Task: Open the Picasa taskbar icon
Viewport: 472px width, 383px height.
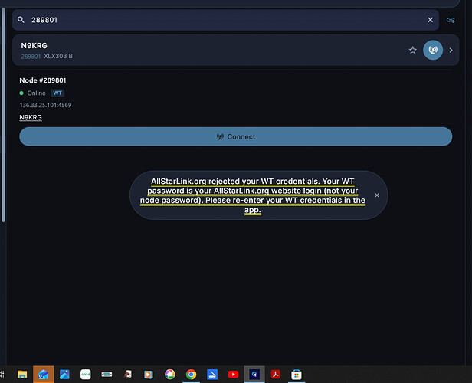Action: coord(170,375)
